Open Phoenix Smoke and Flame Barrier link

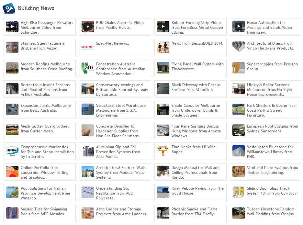pyautogui.click(x=195, y=211)
